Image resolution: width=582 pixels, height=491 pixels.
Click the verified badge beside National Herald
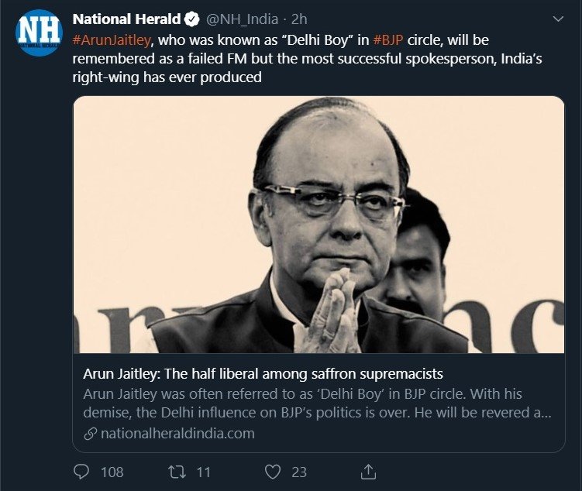(191, 19)
